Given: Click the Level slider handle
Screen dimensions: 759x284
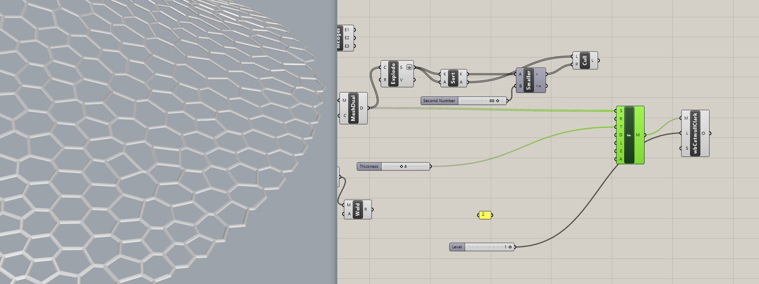Looking at the screenshot, I should tap(510, 247).
